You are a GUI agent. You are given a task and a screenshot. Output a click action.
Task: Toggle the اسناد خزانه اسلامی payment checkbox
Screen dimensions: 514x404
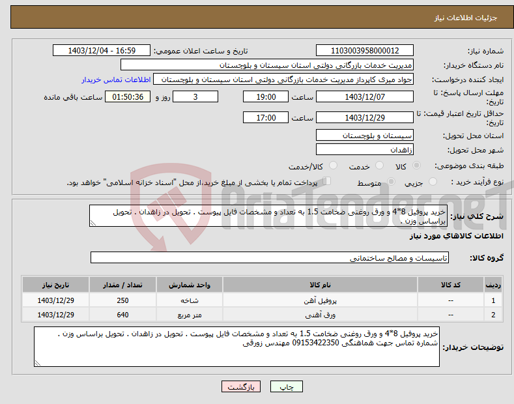326,181
